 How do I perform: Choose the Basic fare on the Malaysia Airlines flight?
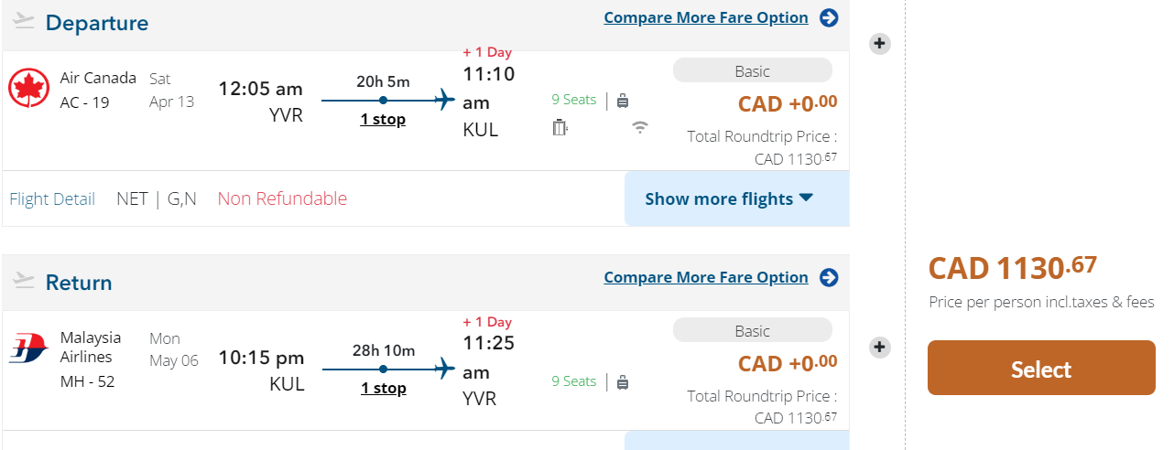752,331
